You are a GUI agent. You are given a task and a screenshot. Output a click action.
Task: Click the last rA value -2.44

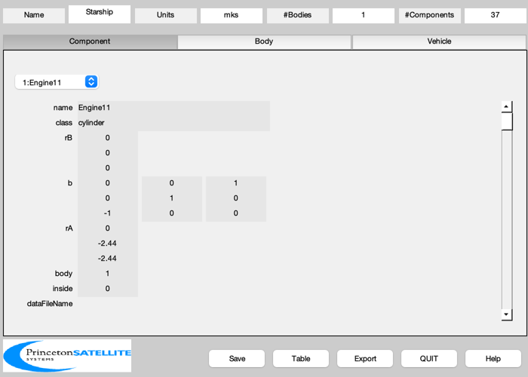click(107, 259)
